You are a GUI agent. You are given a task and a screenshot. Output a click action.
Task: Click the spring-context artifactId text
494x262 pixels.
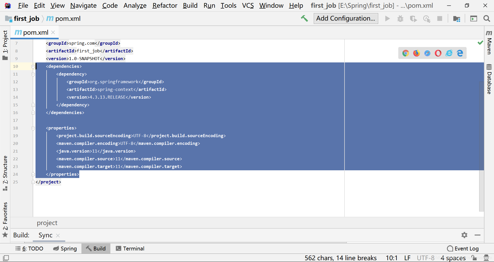point(115,89)
